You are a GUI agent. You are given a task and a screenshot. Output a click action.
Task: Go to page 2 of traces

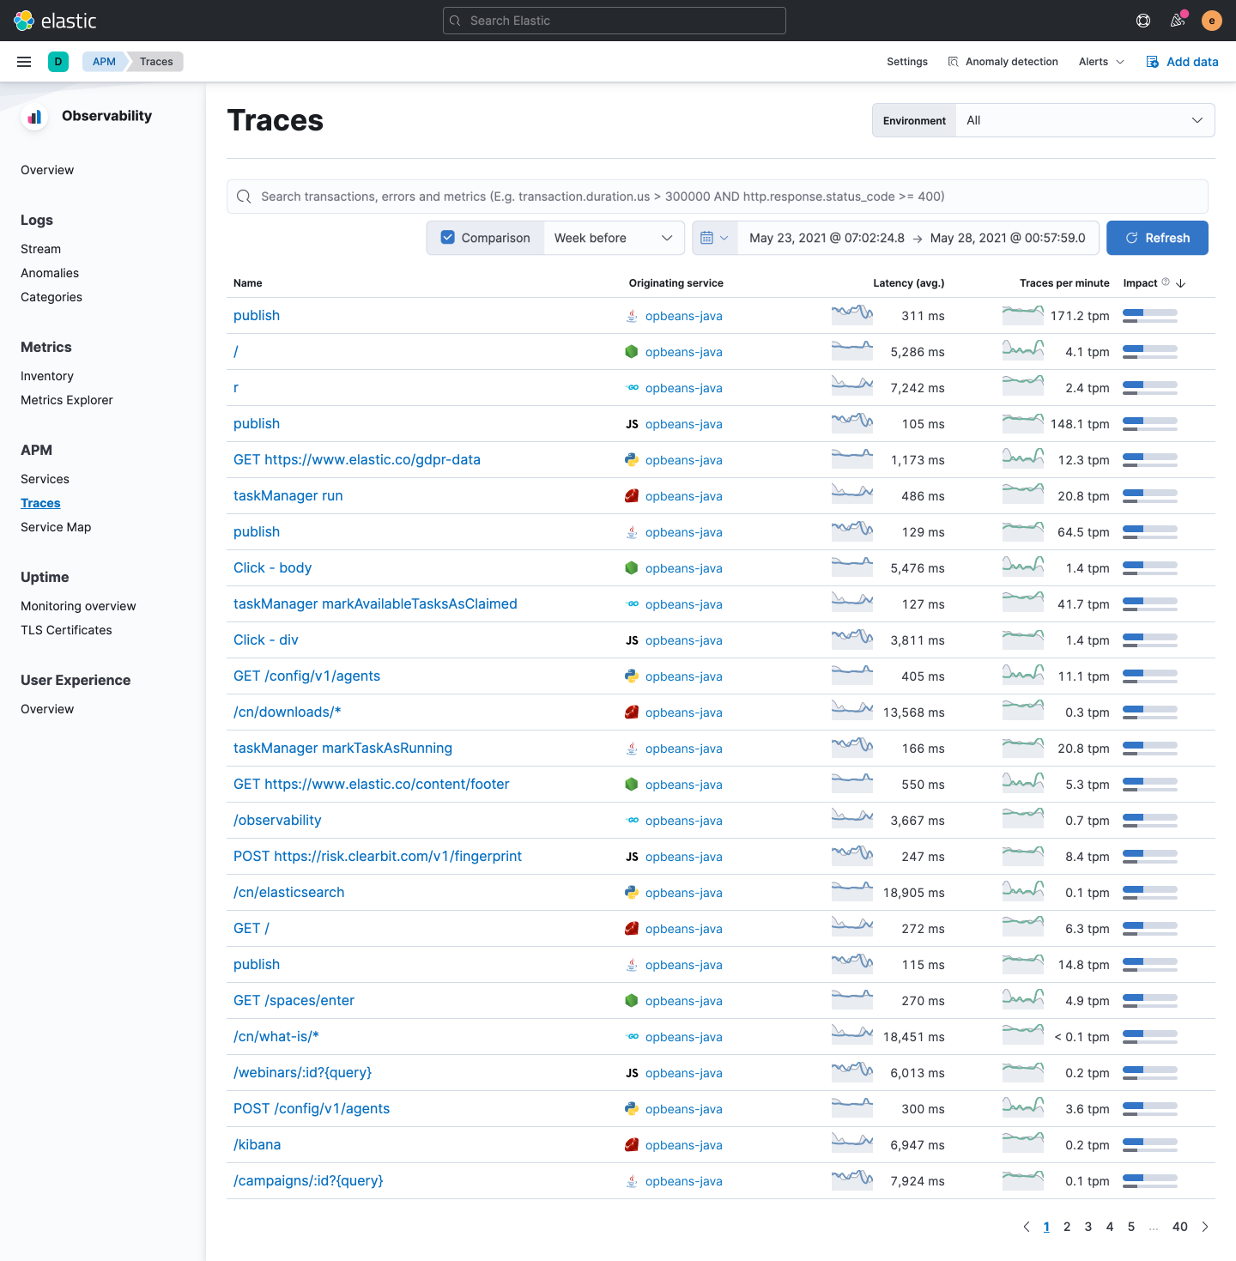coord(1067,1227)
